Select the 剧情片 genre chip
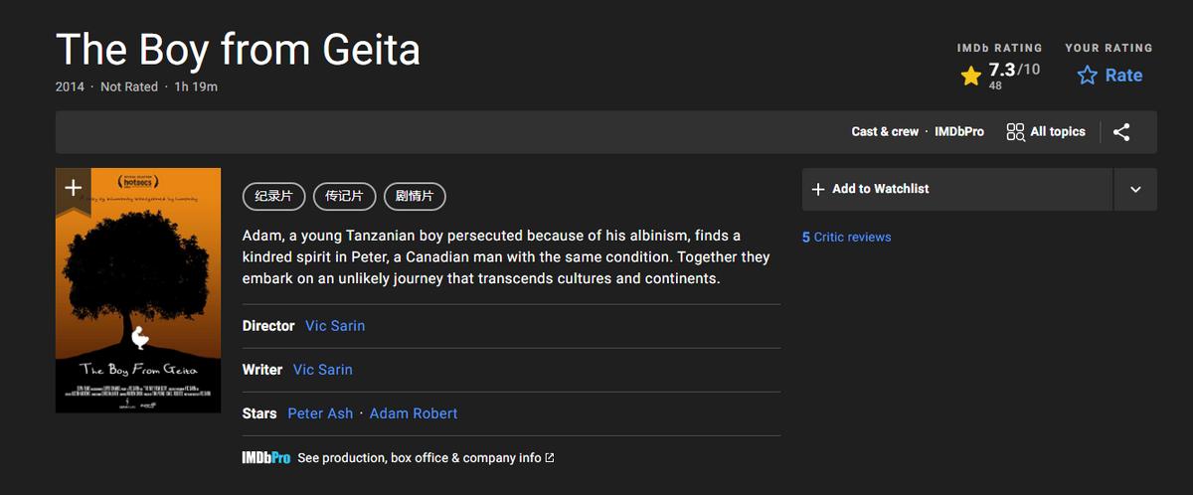This screenshot has width=1193, height=495. [415, 196]
